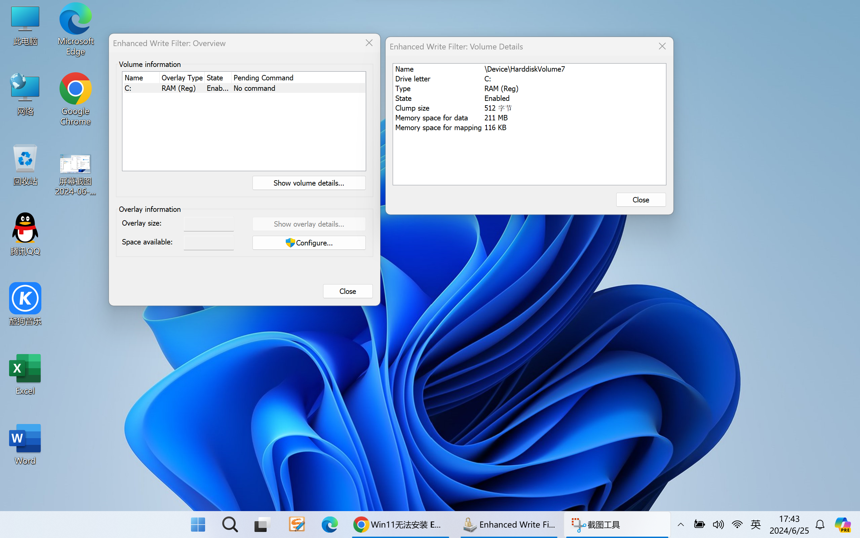860x538 pixels.
Task: Open Wi-Fi network tray icon
Action: pos(737,525)
